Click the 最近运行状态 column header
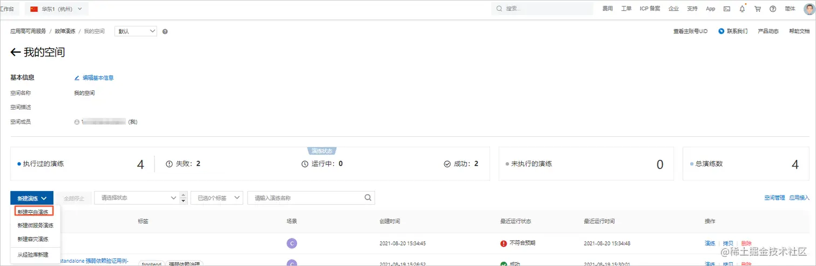The image size is (816, 266). pyautogui.click(x=515, y=221)
